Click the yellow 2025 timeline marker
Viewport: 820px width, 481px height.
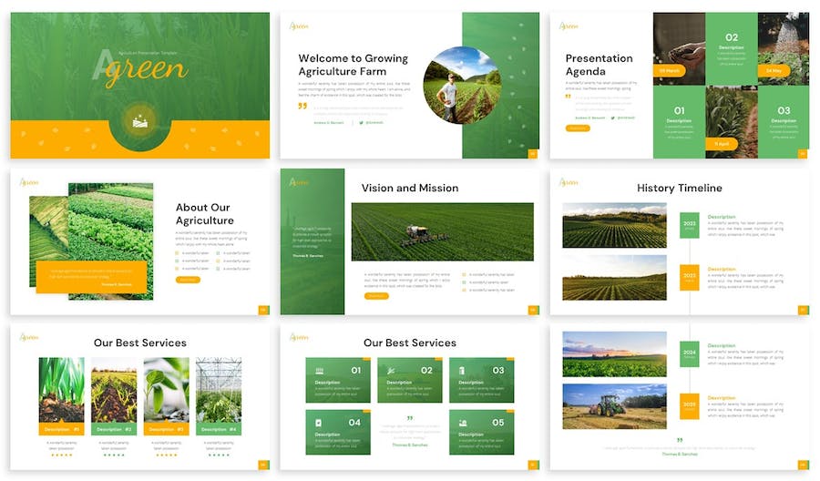(690, 406)
